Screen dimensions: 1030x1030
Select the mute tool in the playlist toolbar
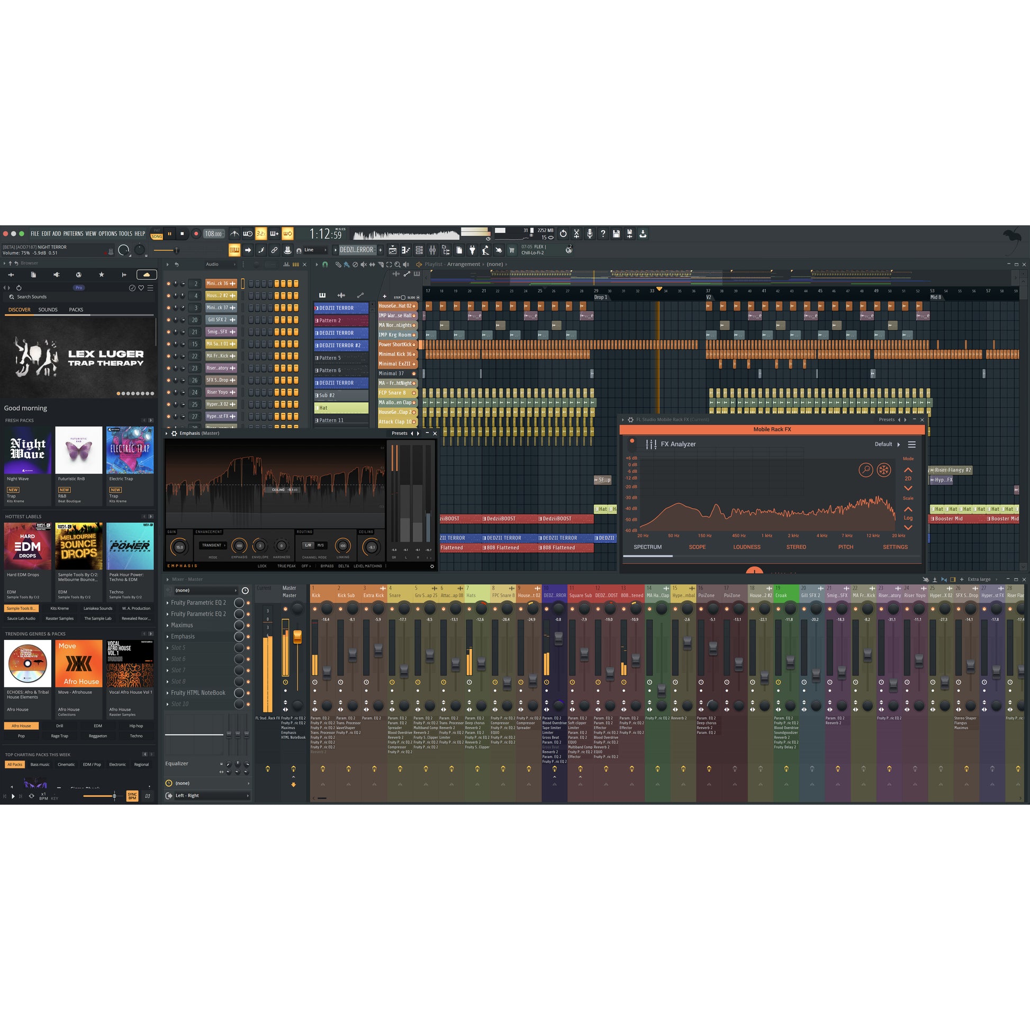(x=364, y=265)
